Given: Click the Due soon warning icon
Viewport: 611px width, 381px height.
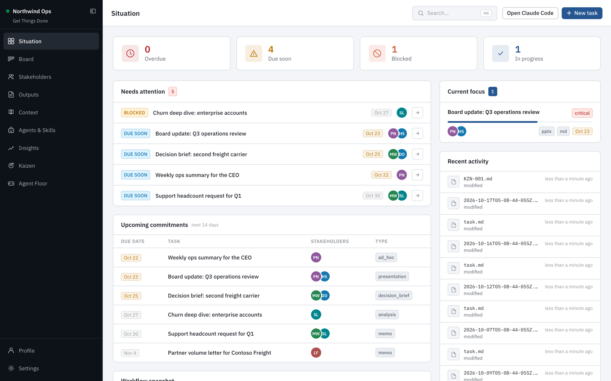Looking at the screenshot, I should point(254,53).
